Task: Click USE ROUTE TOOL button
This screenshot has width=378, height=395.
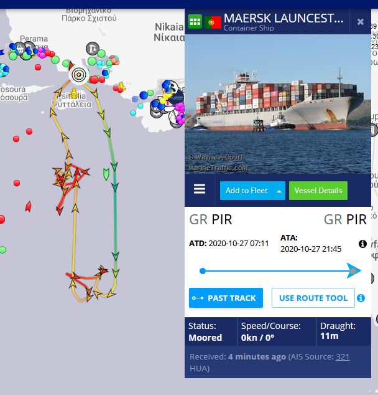Action: pos(313,298)
